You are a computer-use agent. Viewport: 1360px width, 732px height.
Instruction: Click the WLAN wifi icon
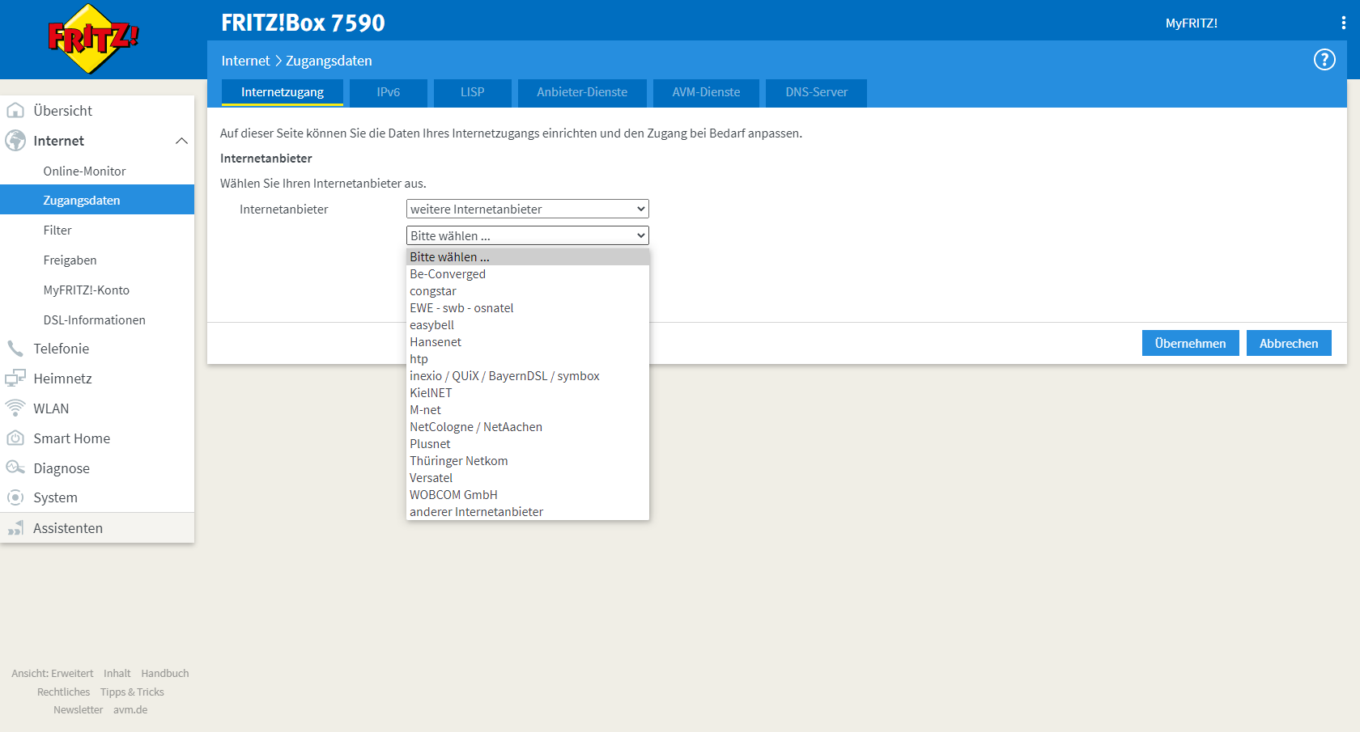click(15, 408)
